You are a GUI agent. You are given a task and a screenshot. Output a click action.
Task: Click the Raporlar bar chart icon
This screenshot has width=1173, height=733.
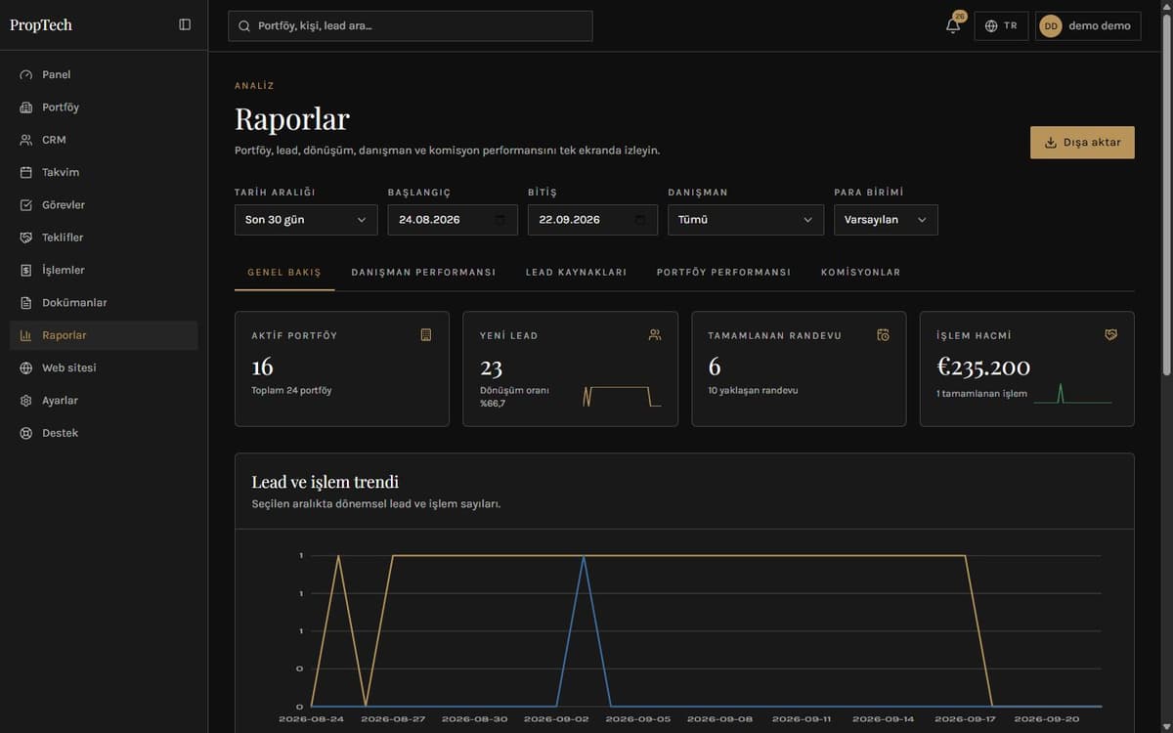tap(26, 335)
